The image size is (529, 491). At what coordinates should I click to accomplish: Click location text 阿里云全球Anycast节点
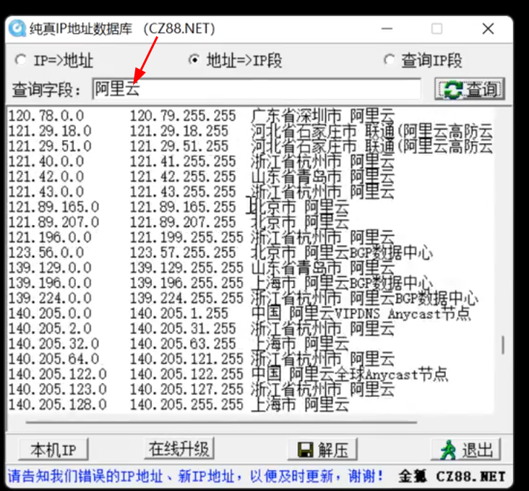pos(369,374)
